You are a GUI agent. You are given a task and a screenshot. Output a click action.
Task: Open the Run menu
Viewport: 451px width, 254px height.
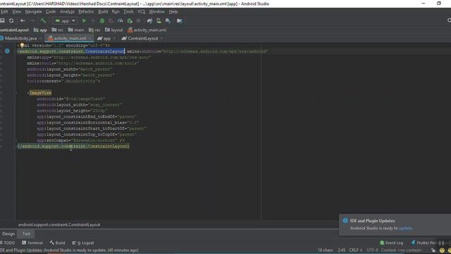116,12
